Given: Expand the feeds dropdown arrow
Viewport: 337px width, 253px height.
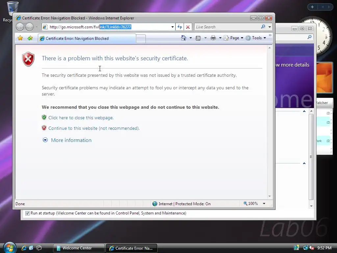Looking at the screenshot, I should click(x=205, y=38).
